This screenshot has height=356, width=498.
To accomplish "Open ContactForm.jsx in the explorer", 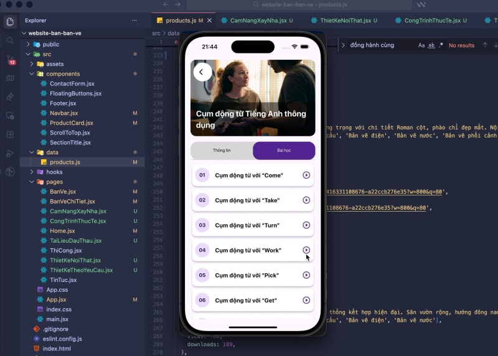I will pyautogui.click(x=72, y=83).
